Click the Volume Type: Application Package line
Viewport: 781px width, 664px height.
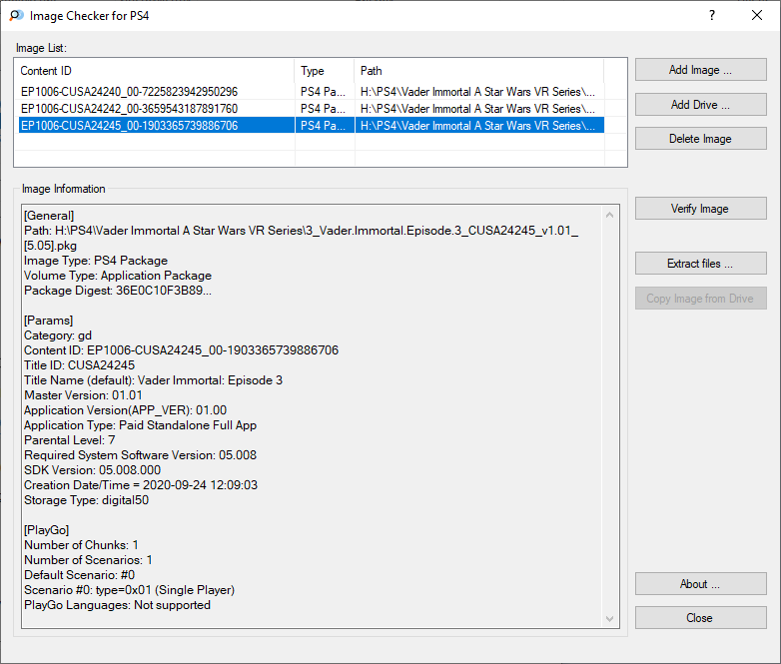point(118,276)
